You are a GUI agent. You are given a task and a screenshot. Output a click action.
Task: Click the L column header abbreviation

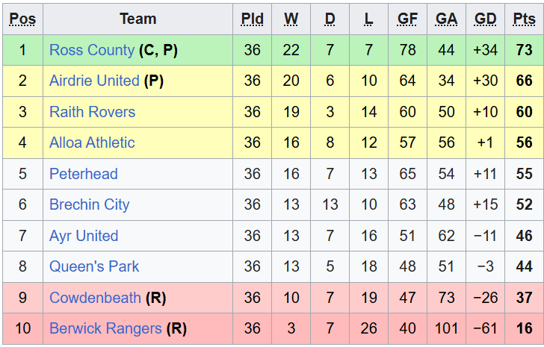pos(368,19)
